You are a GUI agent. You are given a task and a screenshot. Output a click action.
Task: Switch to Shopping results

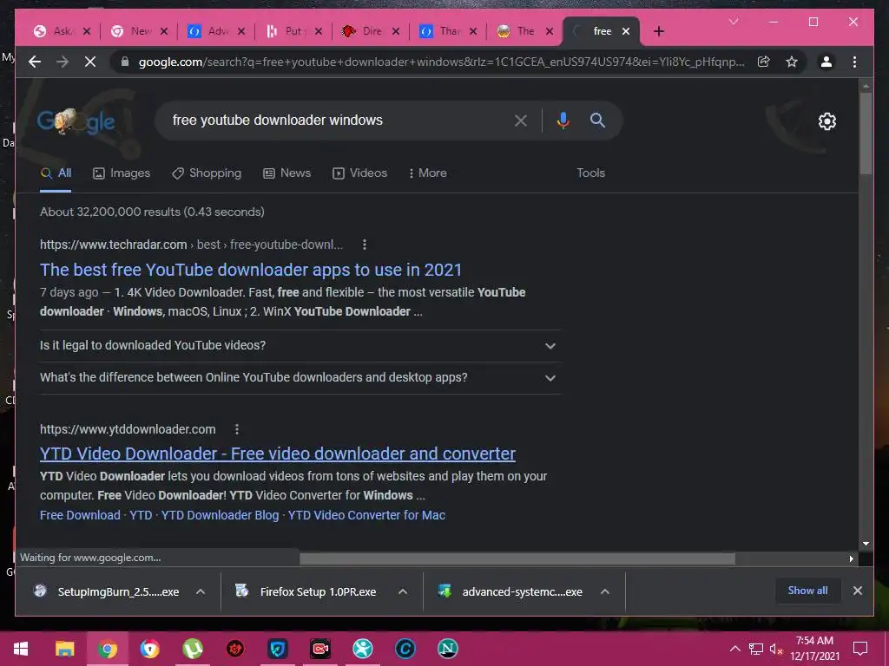207,173
